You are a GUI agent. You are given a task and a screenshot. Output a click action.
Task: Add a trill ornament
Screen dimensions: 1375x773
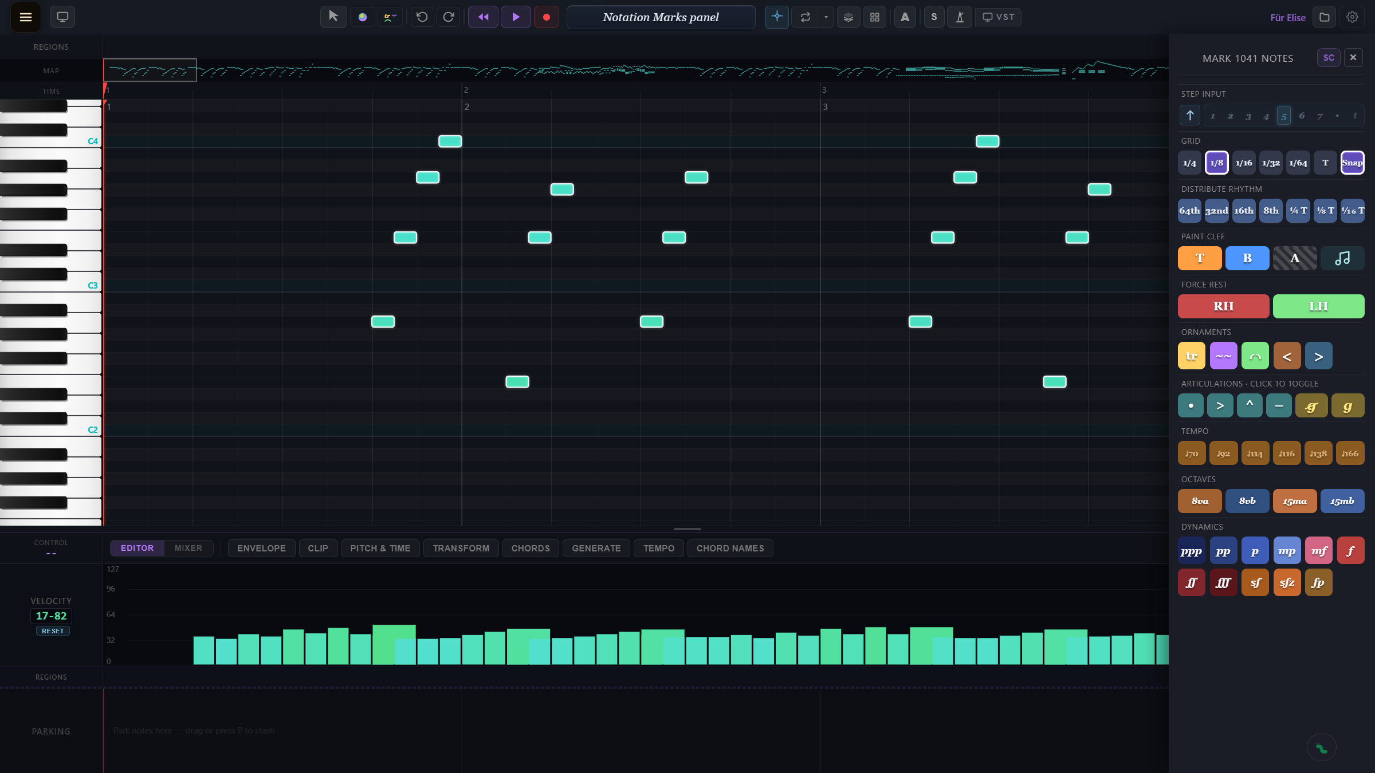coord(1192,356)
